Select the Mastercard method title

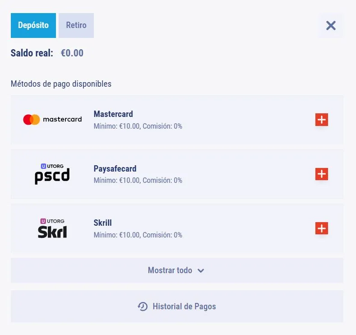click(113, 114)
